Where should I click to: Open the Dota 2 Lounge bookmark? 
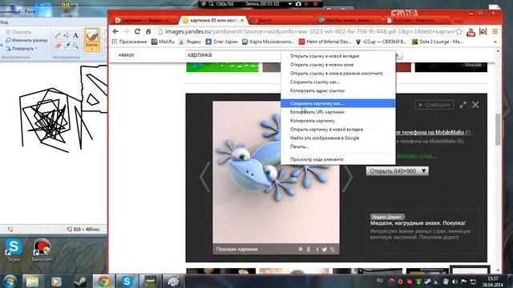pyautogui.click(x=438, y=42)
